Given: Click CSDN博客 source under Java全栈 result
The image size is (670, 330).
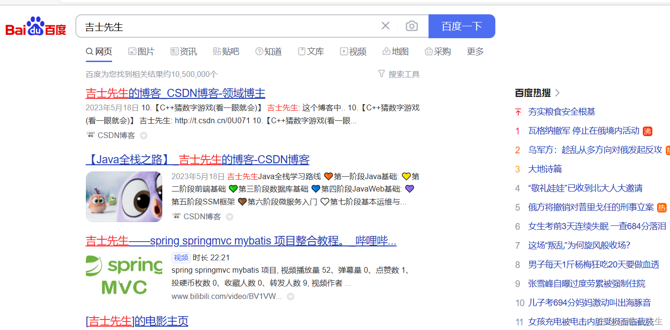Looking at the screenshot, I should click(202, 216).
